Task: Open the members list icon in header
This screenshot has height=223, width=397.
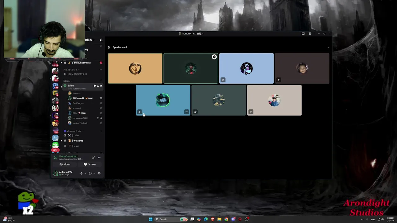Action: pyautogui.click(x=101, y=40)
